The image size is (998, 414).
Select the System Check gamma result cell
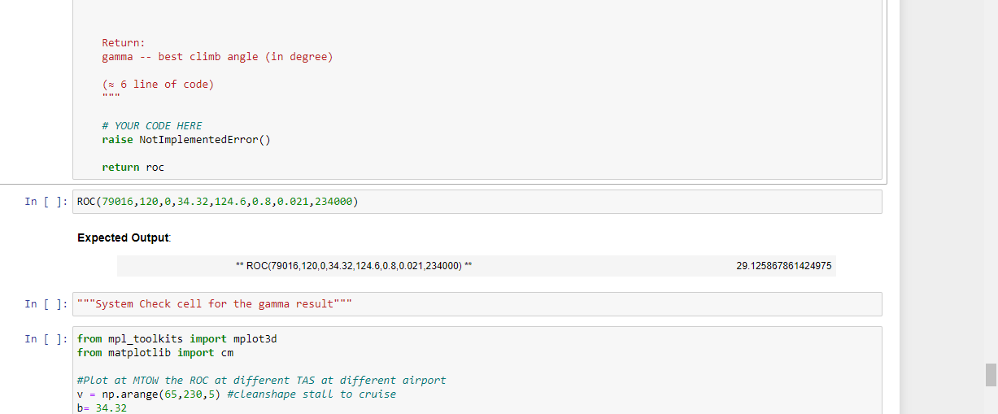(x=477, y=304)
